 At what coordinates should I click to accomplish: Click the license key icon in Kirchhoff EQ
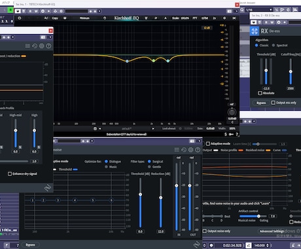tap(232, 134)
